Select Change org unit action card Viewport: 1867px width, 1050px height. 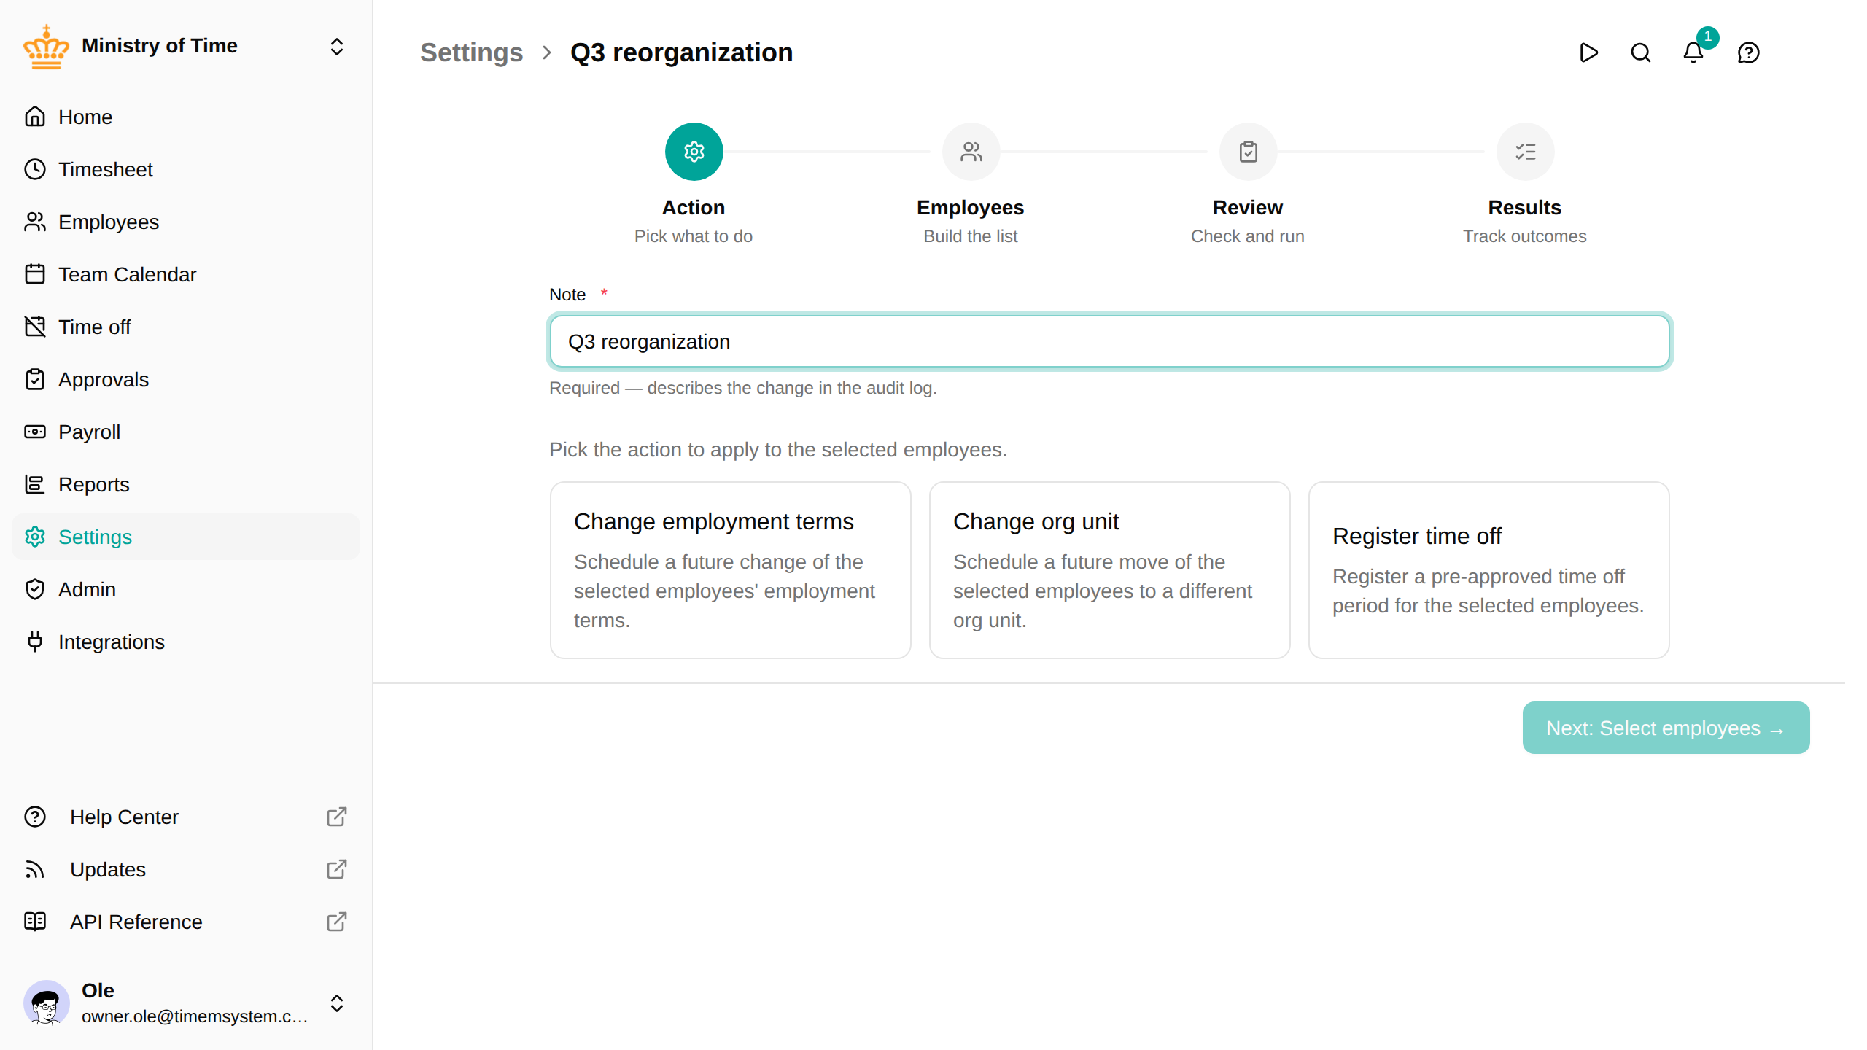click(1109, 570)
